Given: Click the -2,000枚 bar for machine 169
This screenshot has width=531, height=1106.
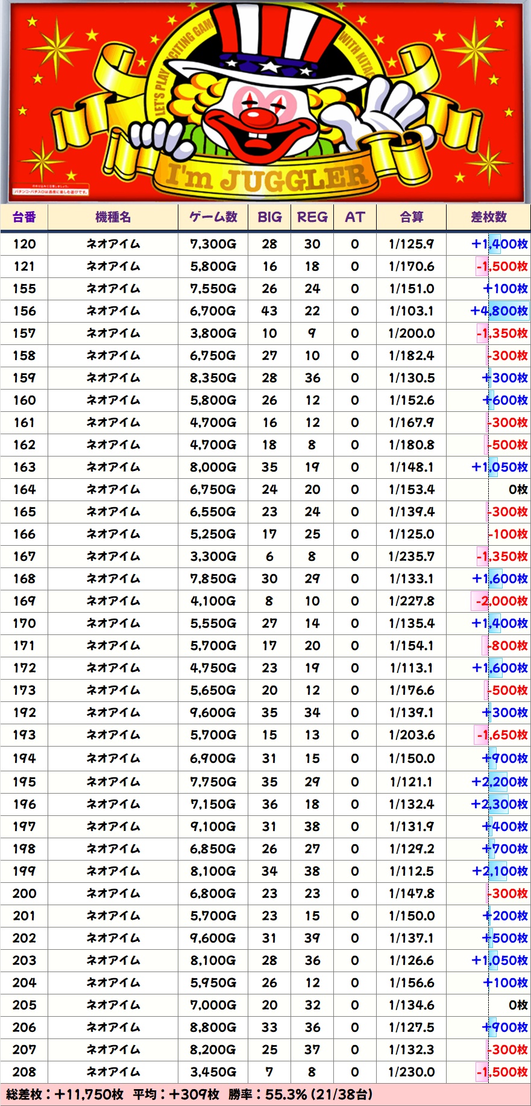Looking at the screenshot, I should click(x=501, y=601).
